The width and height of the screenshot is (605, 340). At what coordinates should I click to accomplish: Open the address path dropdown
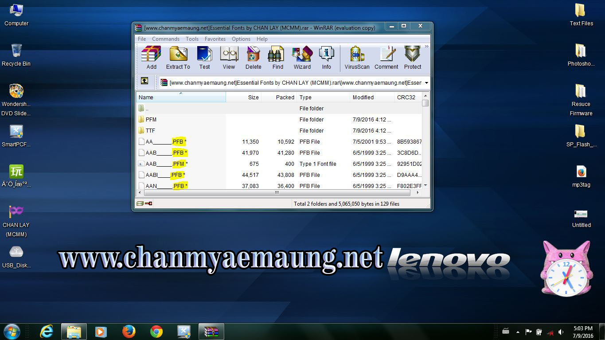tap(426, 83)
